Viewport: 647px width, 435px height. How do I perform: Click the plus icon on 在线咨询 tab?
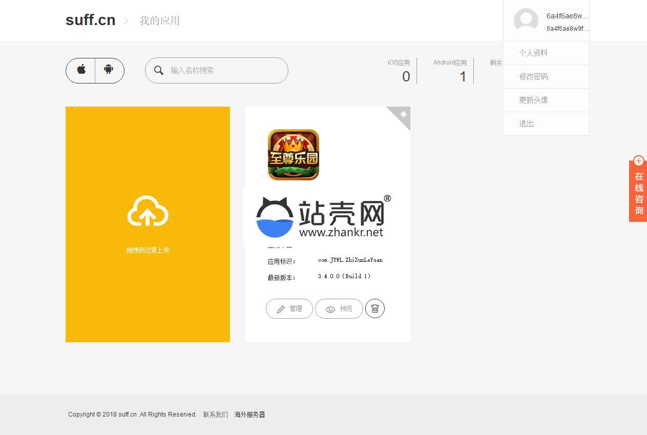tap(638, 161)
